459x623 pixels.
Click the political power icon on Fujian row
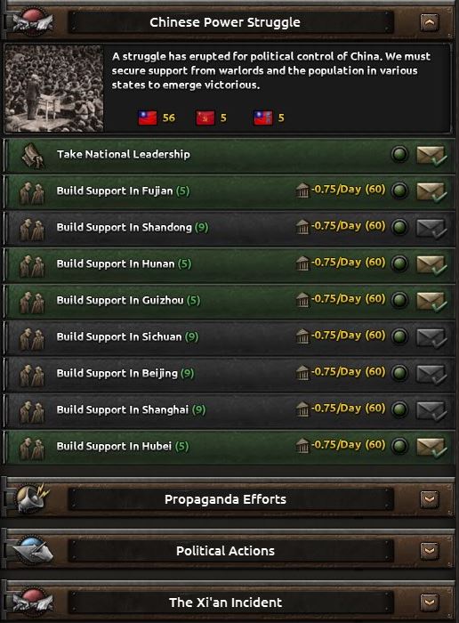[302, 190]
